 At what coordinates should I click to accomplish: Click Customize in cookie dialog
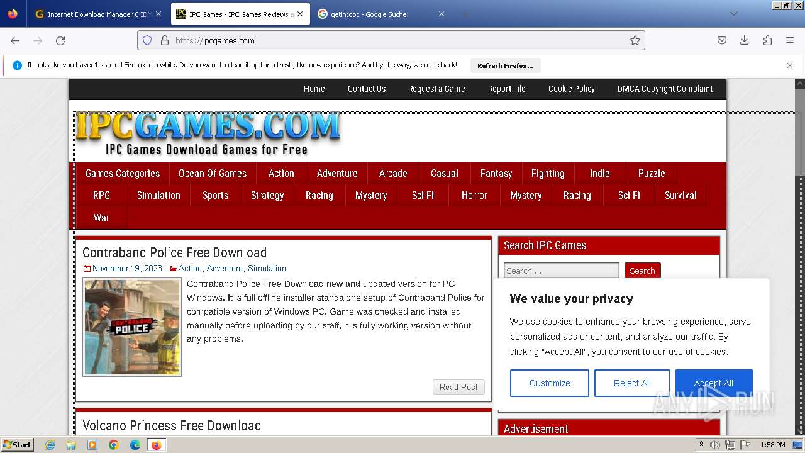[x=550, y=383]
